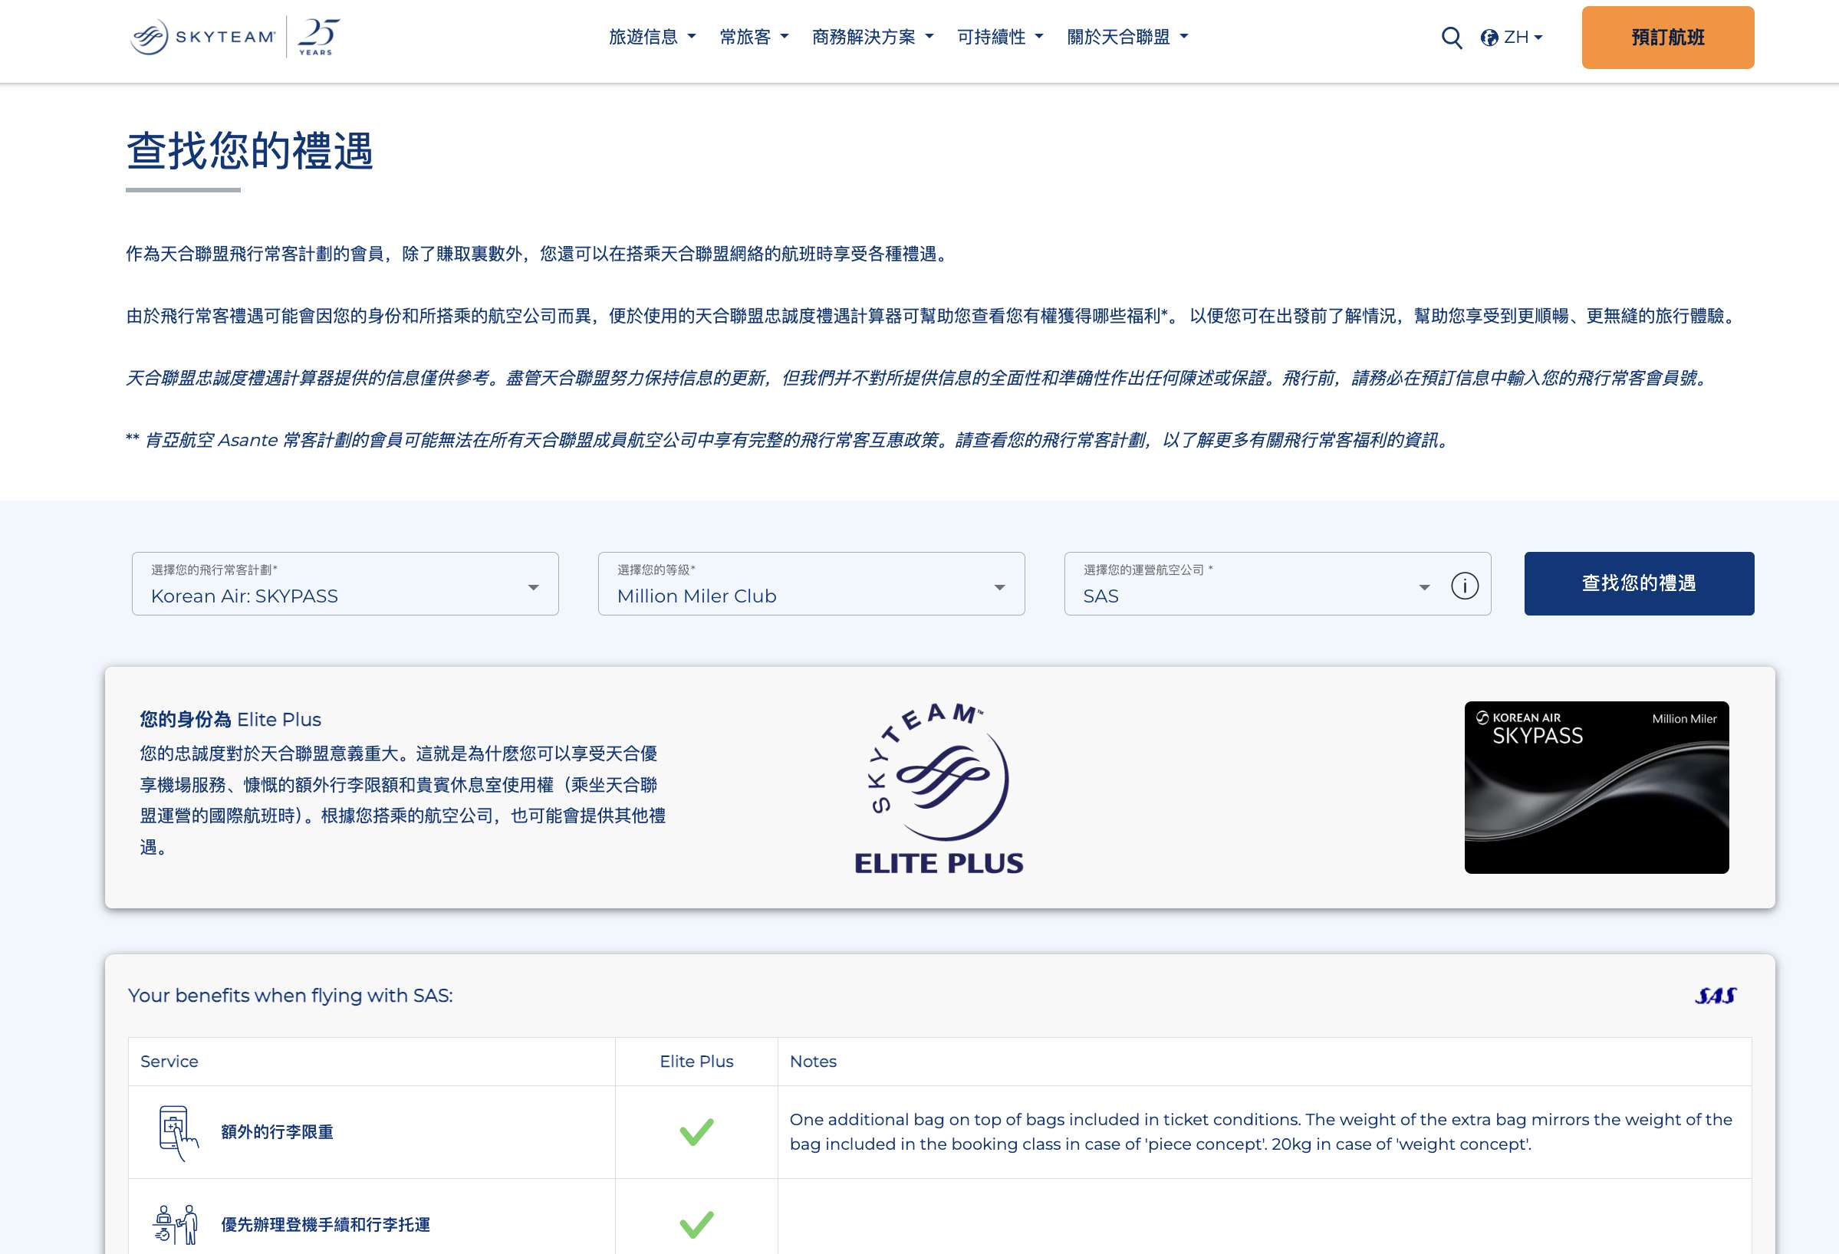Click the 查找您的禮遇 button
This screenshot has height=1254, width=1839.
pos(1639,583)
